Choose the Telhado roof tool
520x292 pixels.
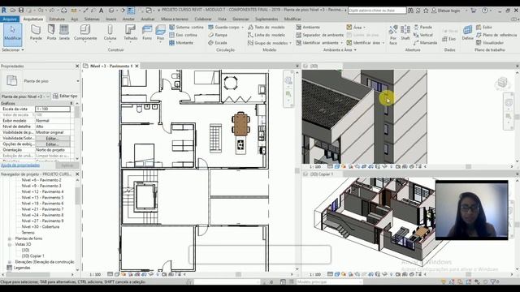[x=130, y=32]
